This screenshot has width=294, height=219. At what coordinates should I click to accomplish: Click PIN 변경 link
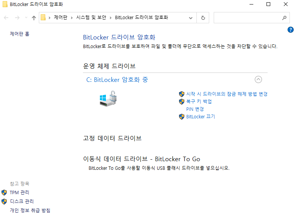(x=195, y=109)
